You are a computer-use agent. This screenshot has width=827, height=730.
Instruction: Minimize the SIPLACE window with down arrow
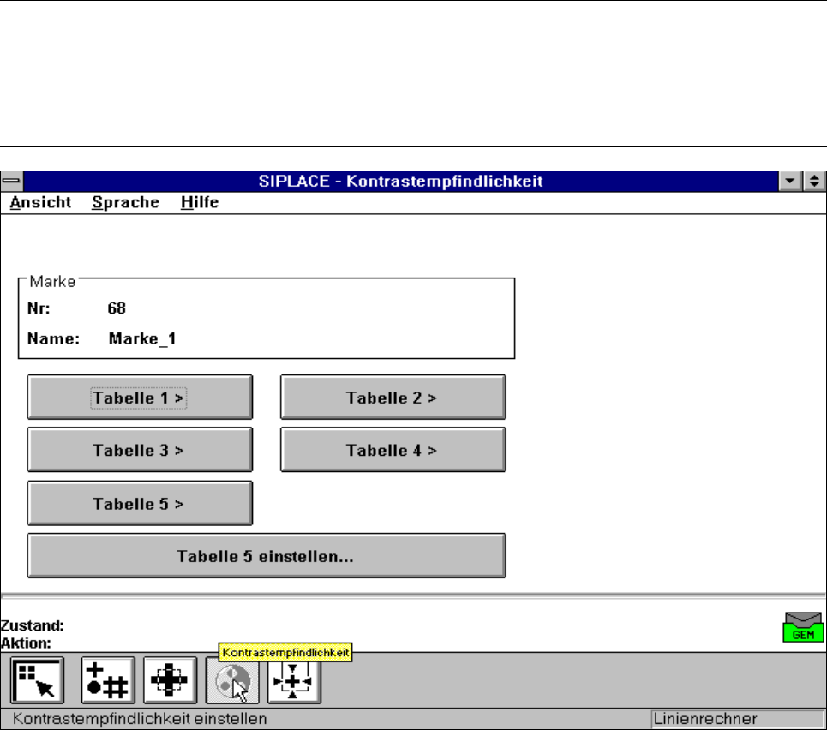pyautogui.click(x=790, y=182)
